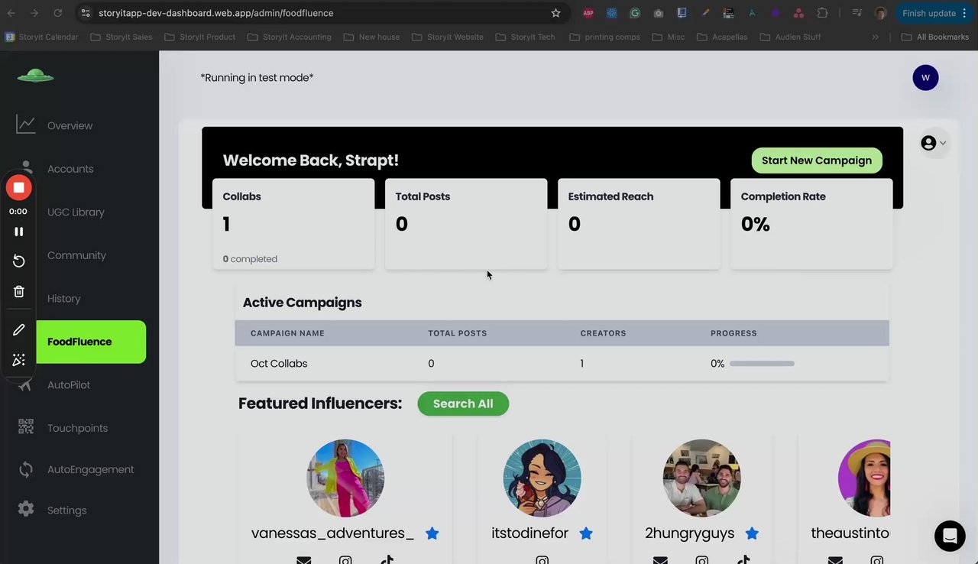Go back to previous page

point(11,13)
